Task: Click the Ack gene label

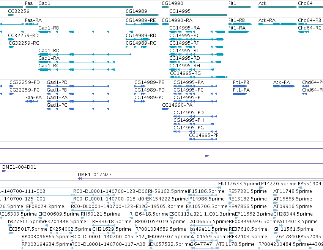Action: (x=262, y=3)
